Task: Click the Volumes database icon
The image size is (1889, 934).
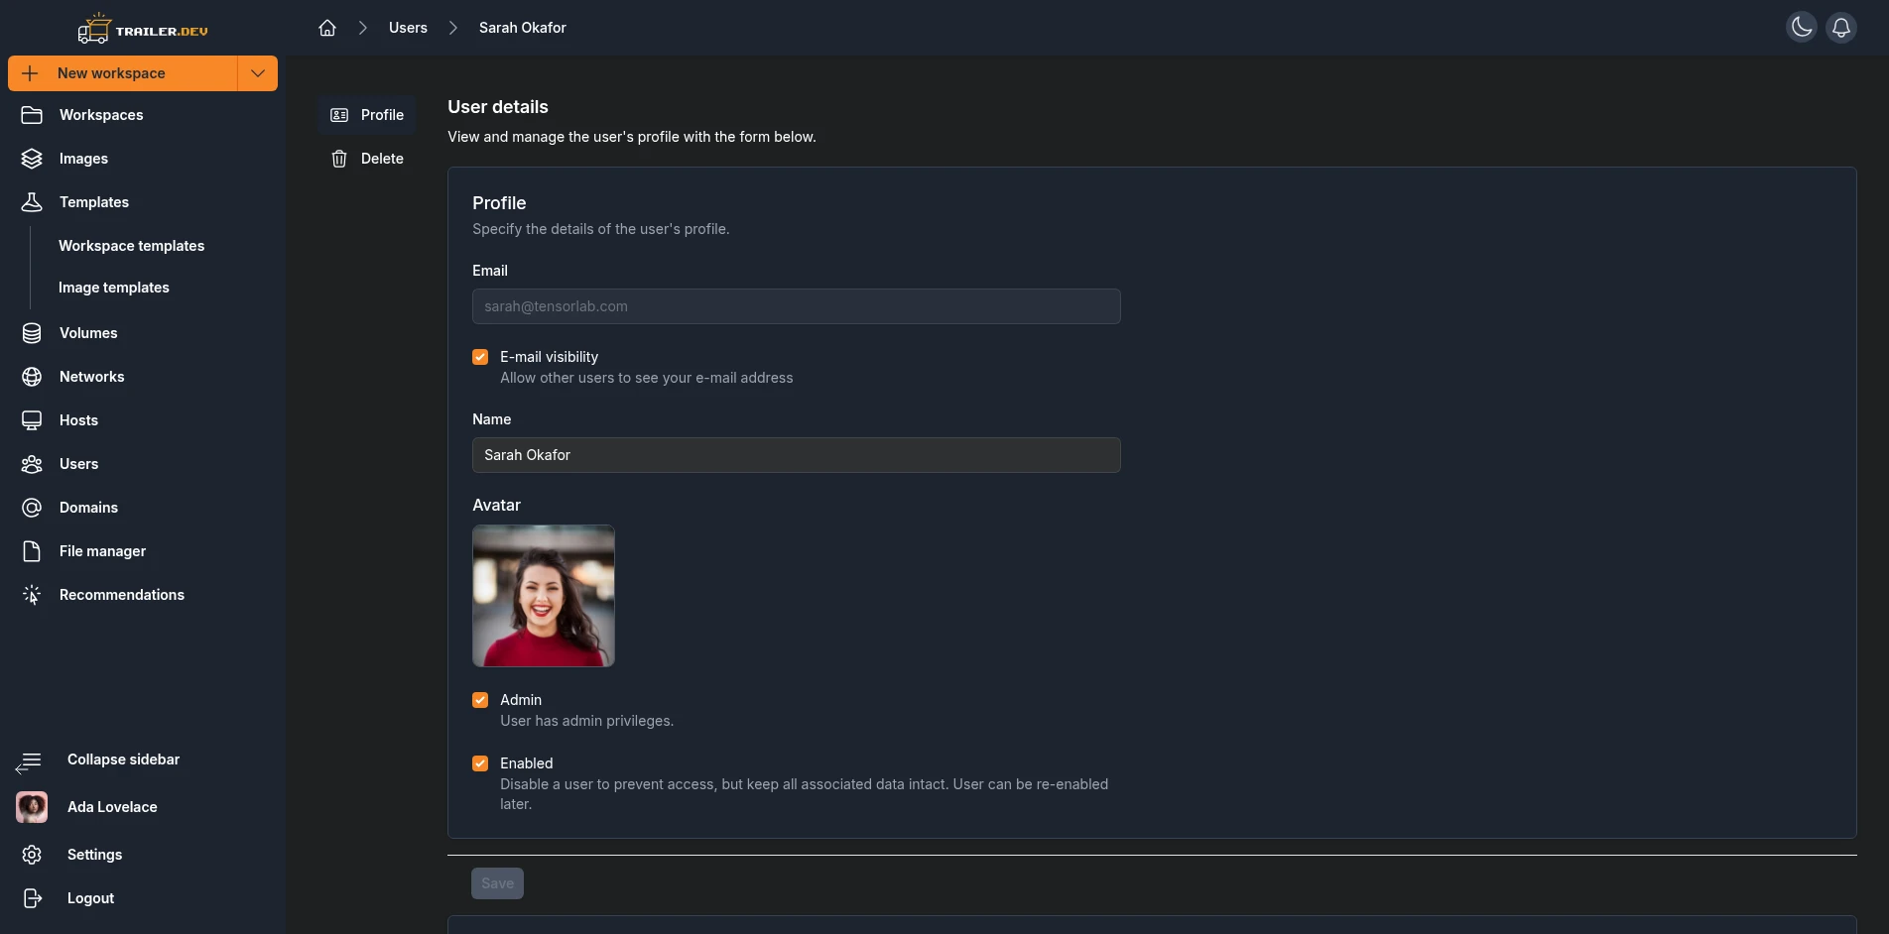Action: pos(32,333)
